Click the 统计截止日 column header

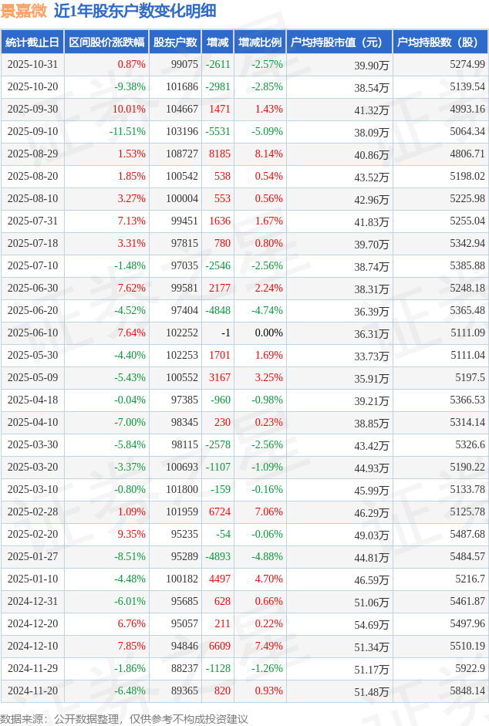point(32,42)
